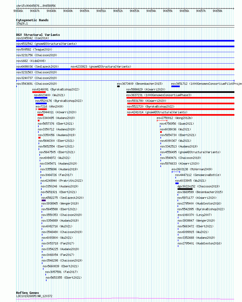This screenshot has height=302, width=242.
Task: Click nsv6146091 (ByrskaBishop2022) label
Action: pos(56,90)
